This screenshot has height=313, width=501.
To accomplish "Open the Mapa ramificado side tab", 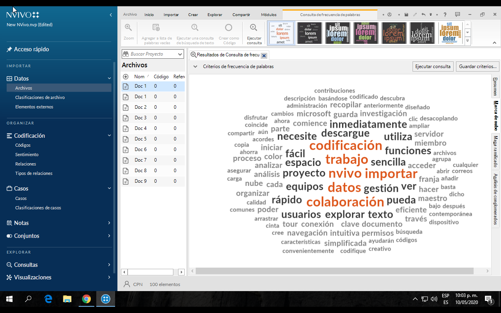I will coord(496,151).
